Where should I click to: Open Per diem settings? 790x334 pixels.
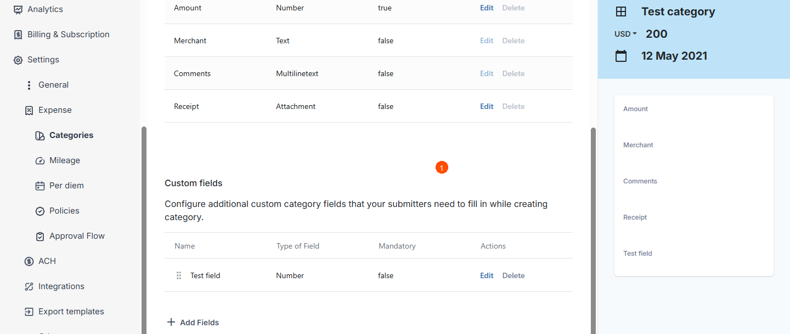pos(66,186)
